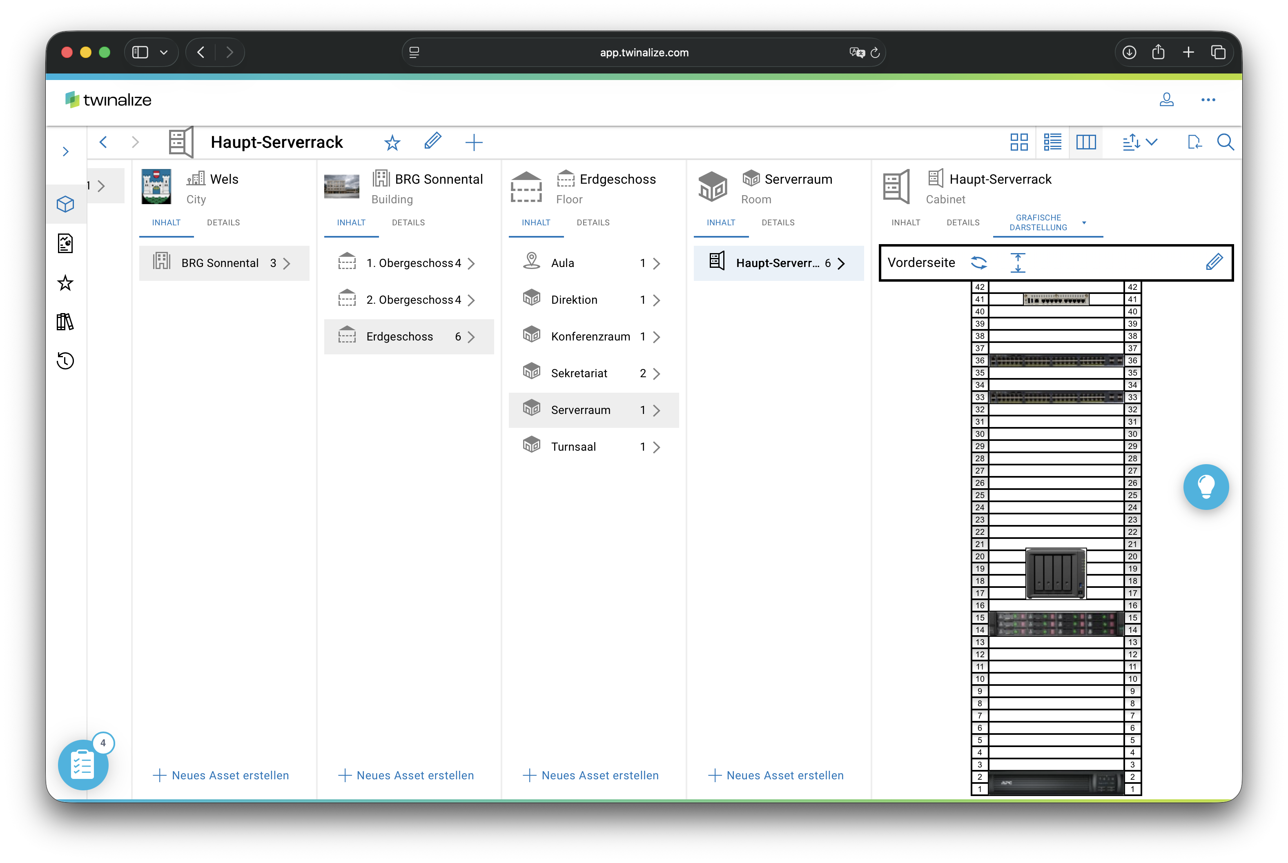
Task: Open the history clock icon in sidebar
Action: point(65,361)
